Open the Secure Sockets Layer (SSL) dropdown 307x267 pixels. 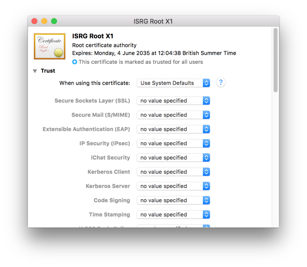coord(173,101)
